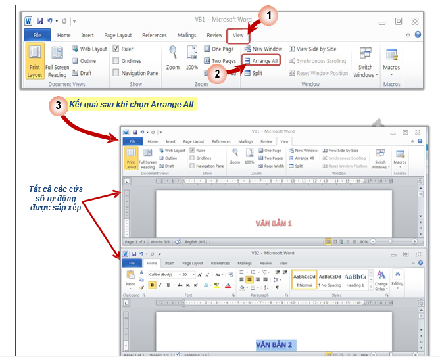Screen dimensions: 440x357
Task: Click Print Layout in the topmost window
Action: coord(35,61)
